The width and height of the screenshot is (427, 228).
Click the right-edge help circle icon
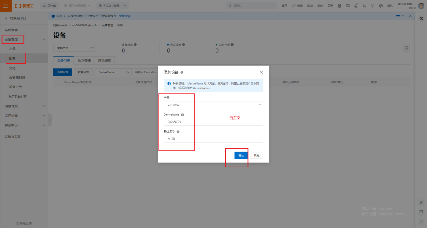[x=421, y=18]
